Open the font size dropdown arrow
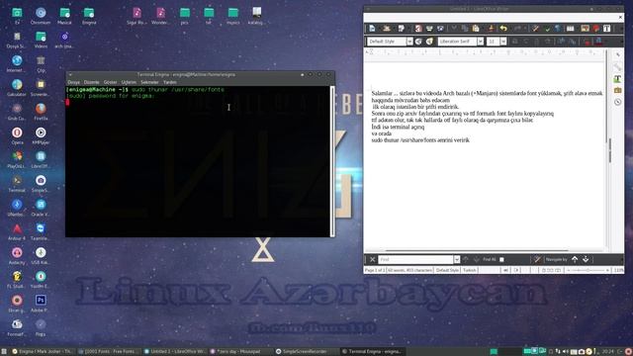The image size is (633, 356). (x=503, y=42)
